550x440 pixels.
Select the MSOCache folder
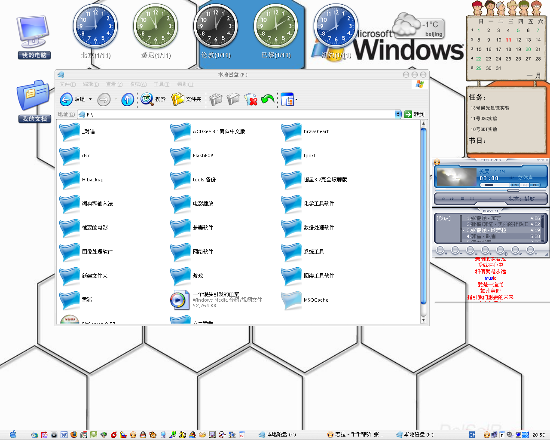tap(305, 300)
